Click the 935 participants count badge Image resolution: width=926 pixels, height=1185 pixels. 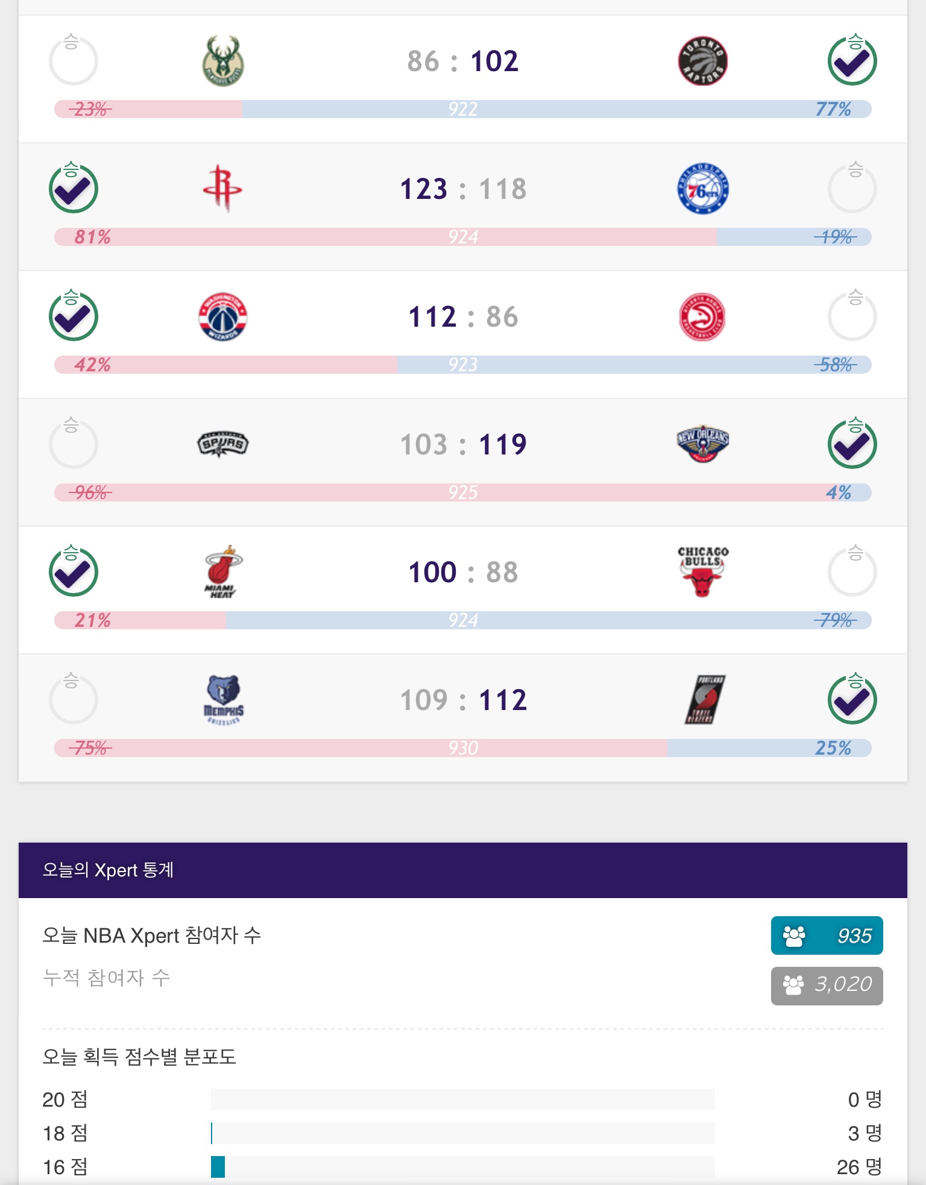click(x=827, y=935)
